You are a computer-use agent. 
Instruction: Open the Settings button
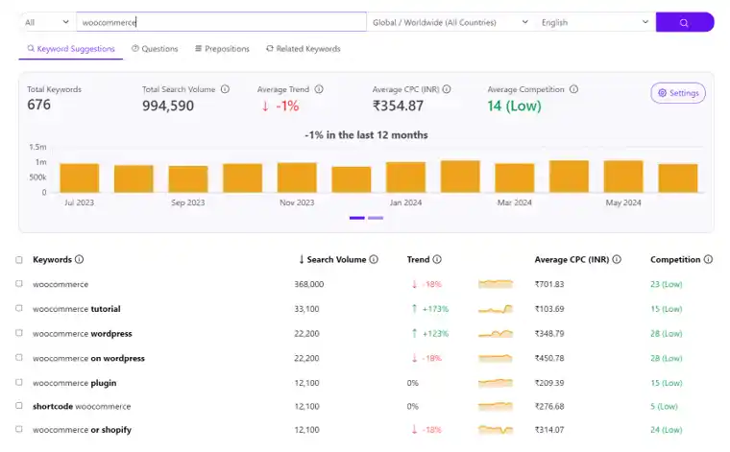(x=678, y=93)
